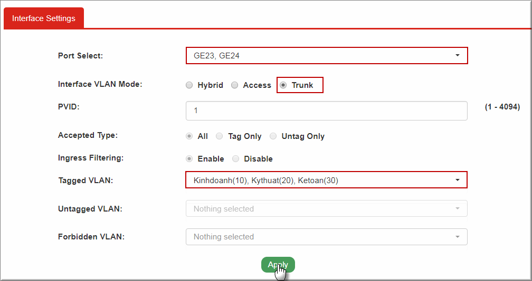Select Hybrid interface VLAN mode

click(x=189, y=85)
